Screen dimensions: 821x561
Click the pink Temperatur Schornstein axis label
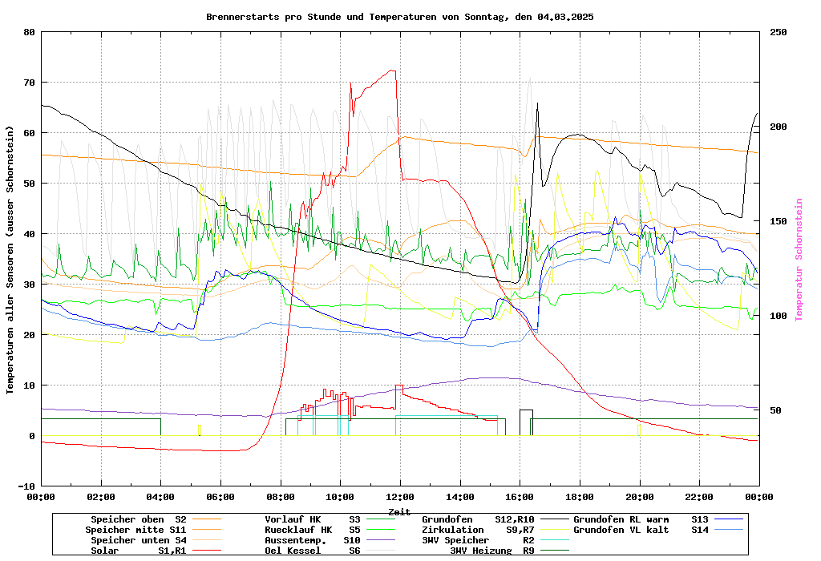799,260
